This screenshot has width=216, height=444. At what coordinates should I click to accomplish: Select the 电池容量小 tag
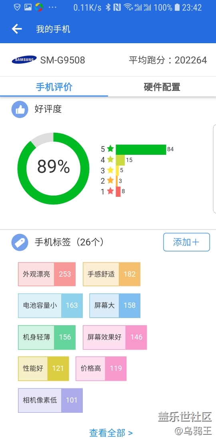[50, 306]
